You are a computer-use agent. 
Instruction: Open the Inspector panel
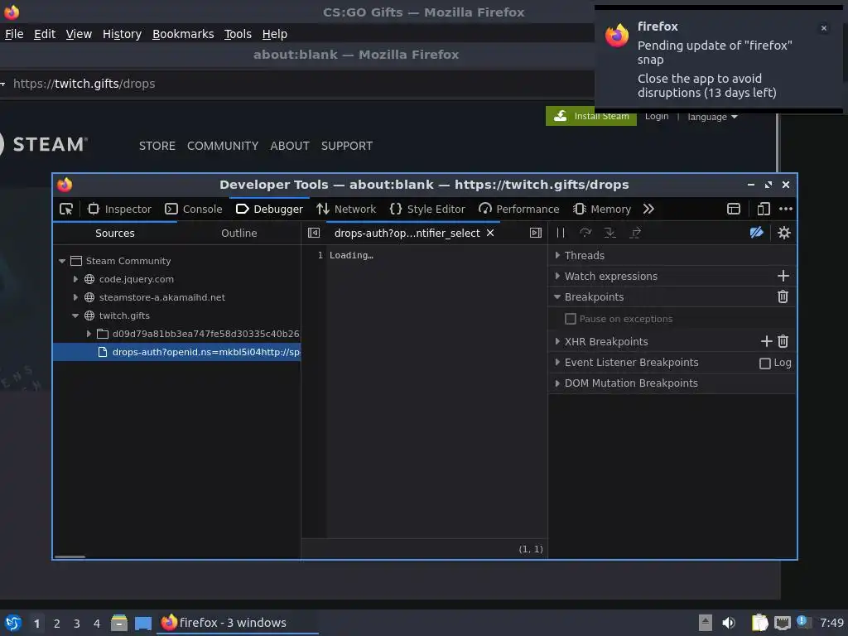119,210
